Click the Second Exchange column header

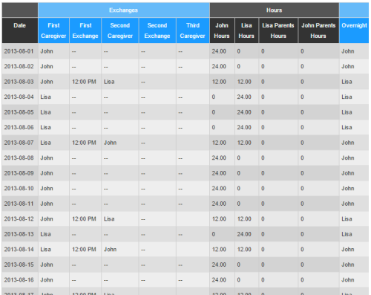(157, 30)
